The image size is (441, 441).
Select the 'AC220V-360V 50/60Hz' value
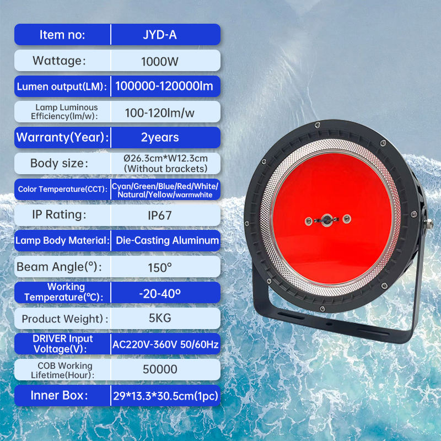point(165,344)
